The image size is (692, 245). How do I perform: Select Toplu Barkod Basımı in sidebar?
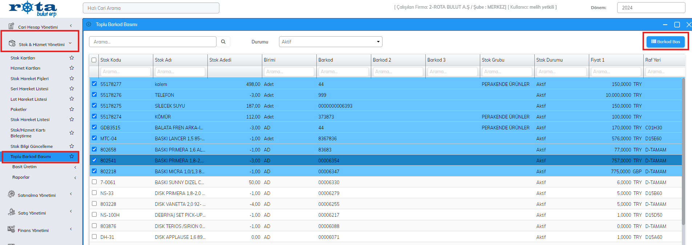coord(31,157)
